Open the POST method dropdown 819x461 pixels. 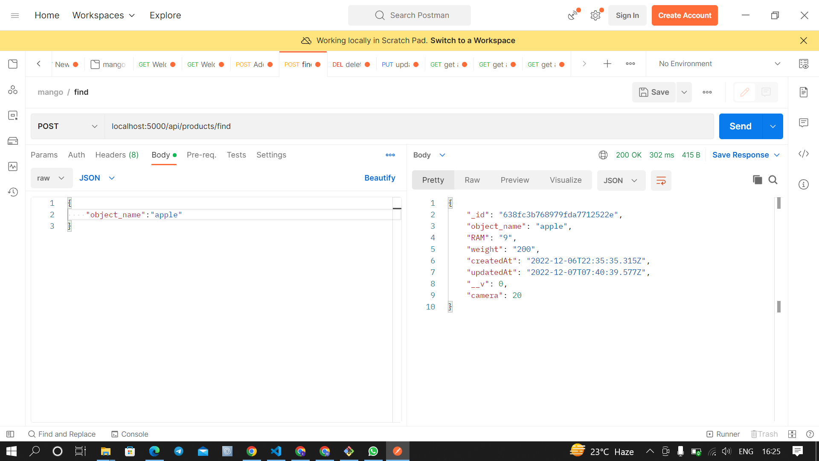click(68, 126)
